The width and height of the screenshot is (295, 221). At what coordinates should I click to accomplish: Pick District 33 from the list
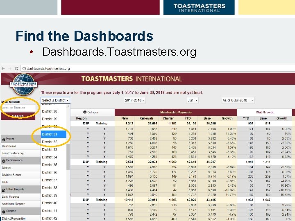point(54,150)
